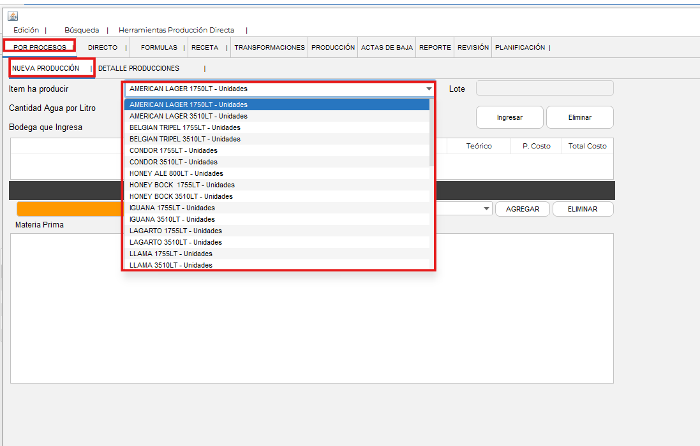Open the ACTAS DE BAJA tab
The image size is (700, 446).
pyautogui.click(x=387, y=48)
